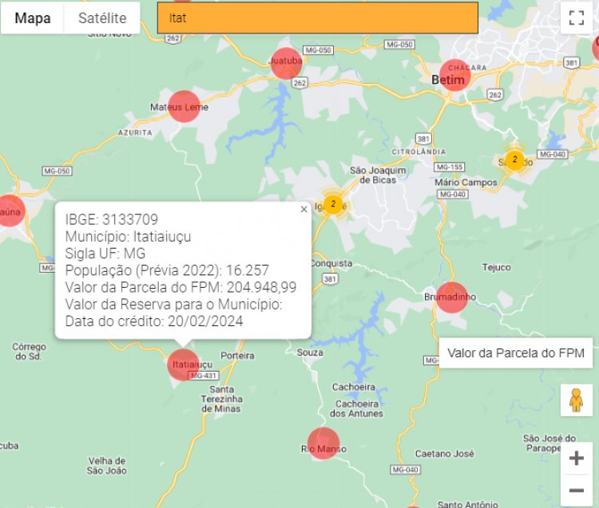The height and width of the screenshot is (508, 599).
Task: Click the 'População (Prévia 2022): 16.257' line
Action: (167, 270)
